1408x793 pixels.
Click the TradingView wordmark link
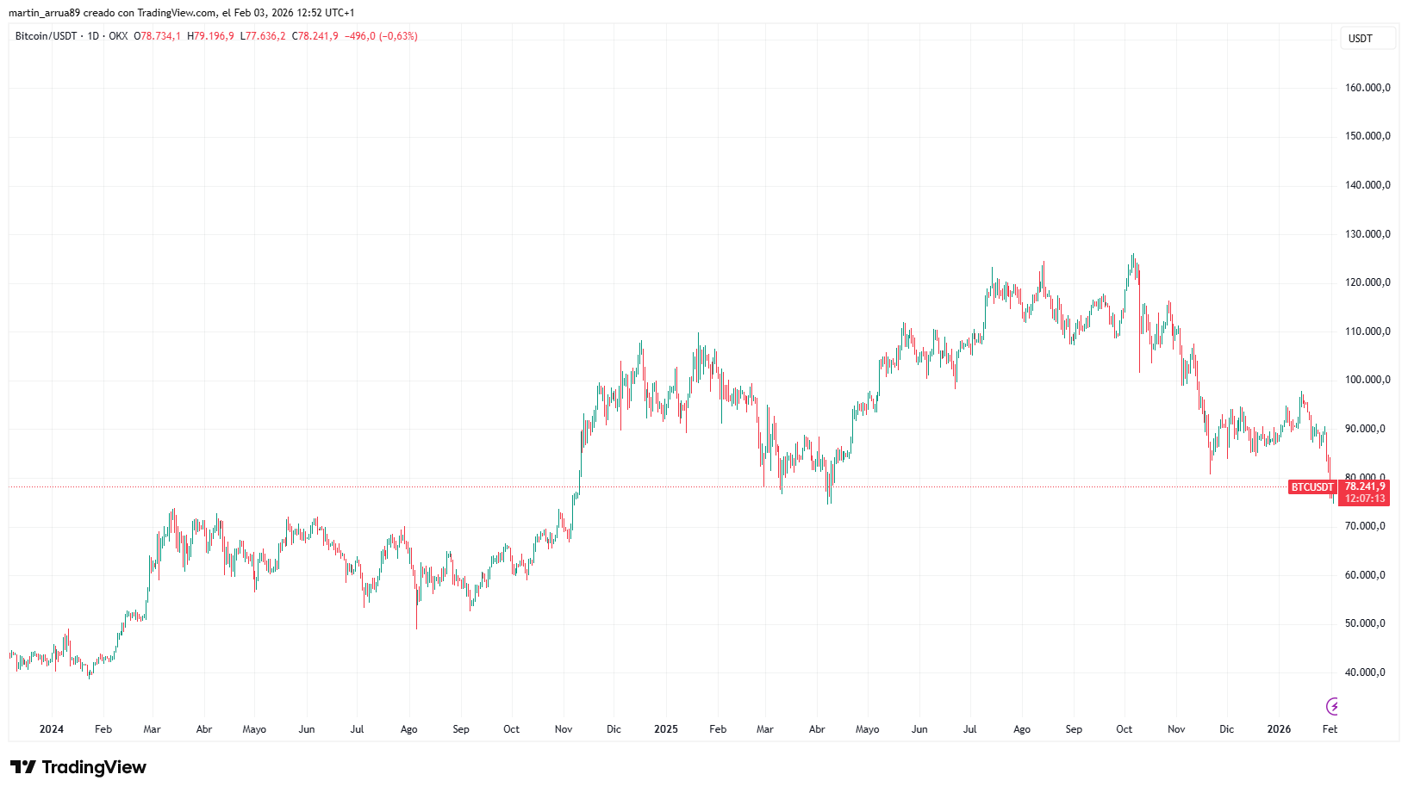tap(94, 767)
